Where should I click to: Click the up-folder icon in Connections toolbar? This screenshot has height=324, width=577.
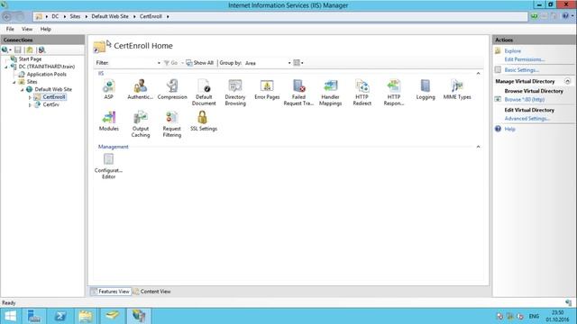click(30, 50)
